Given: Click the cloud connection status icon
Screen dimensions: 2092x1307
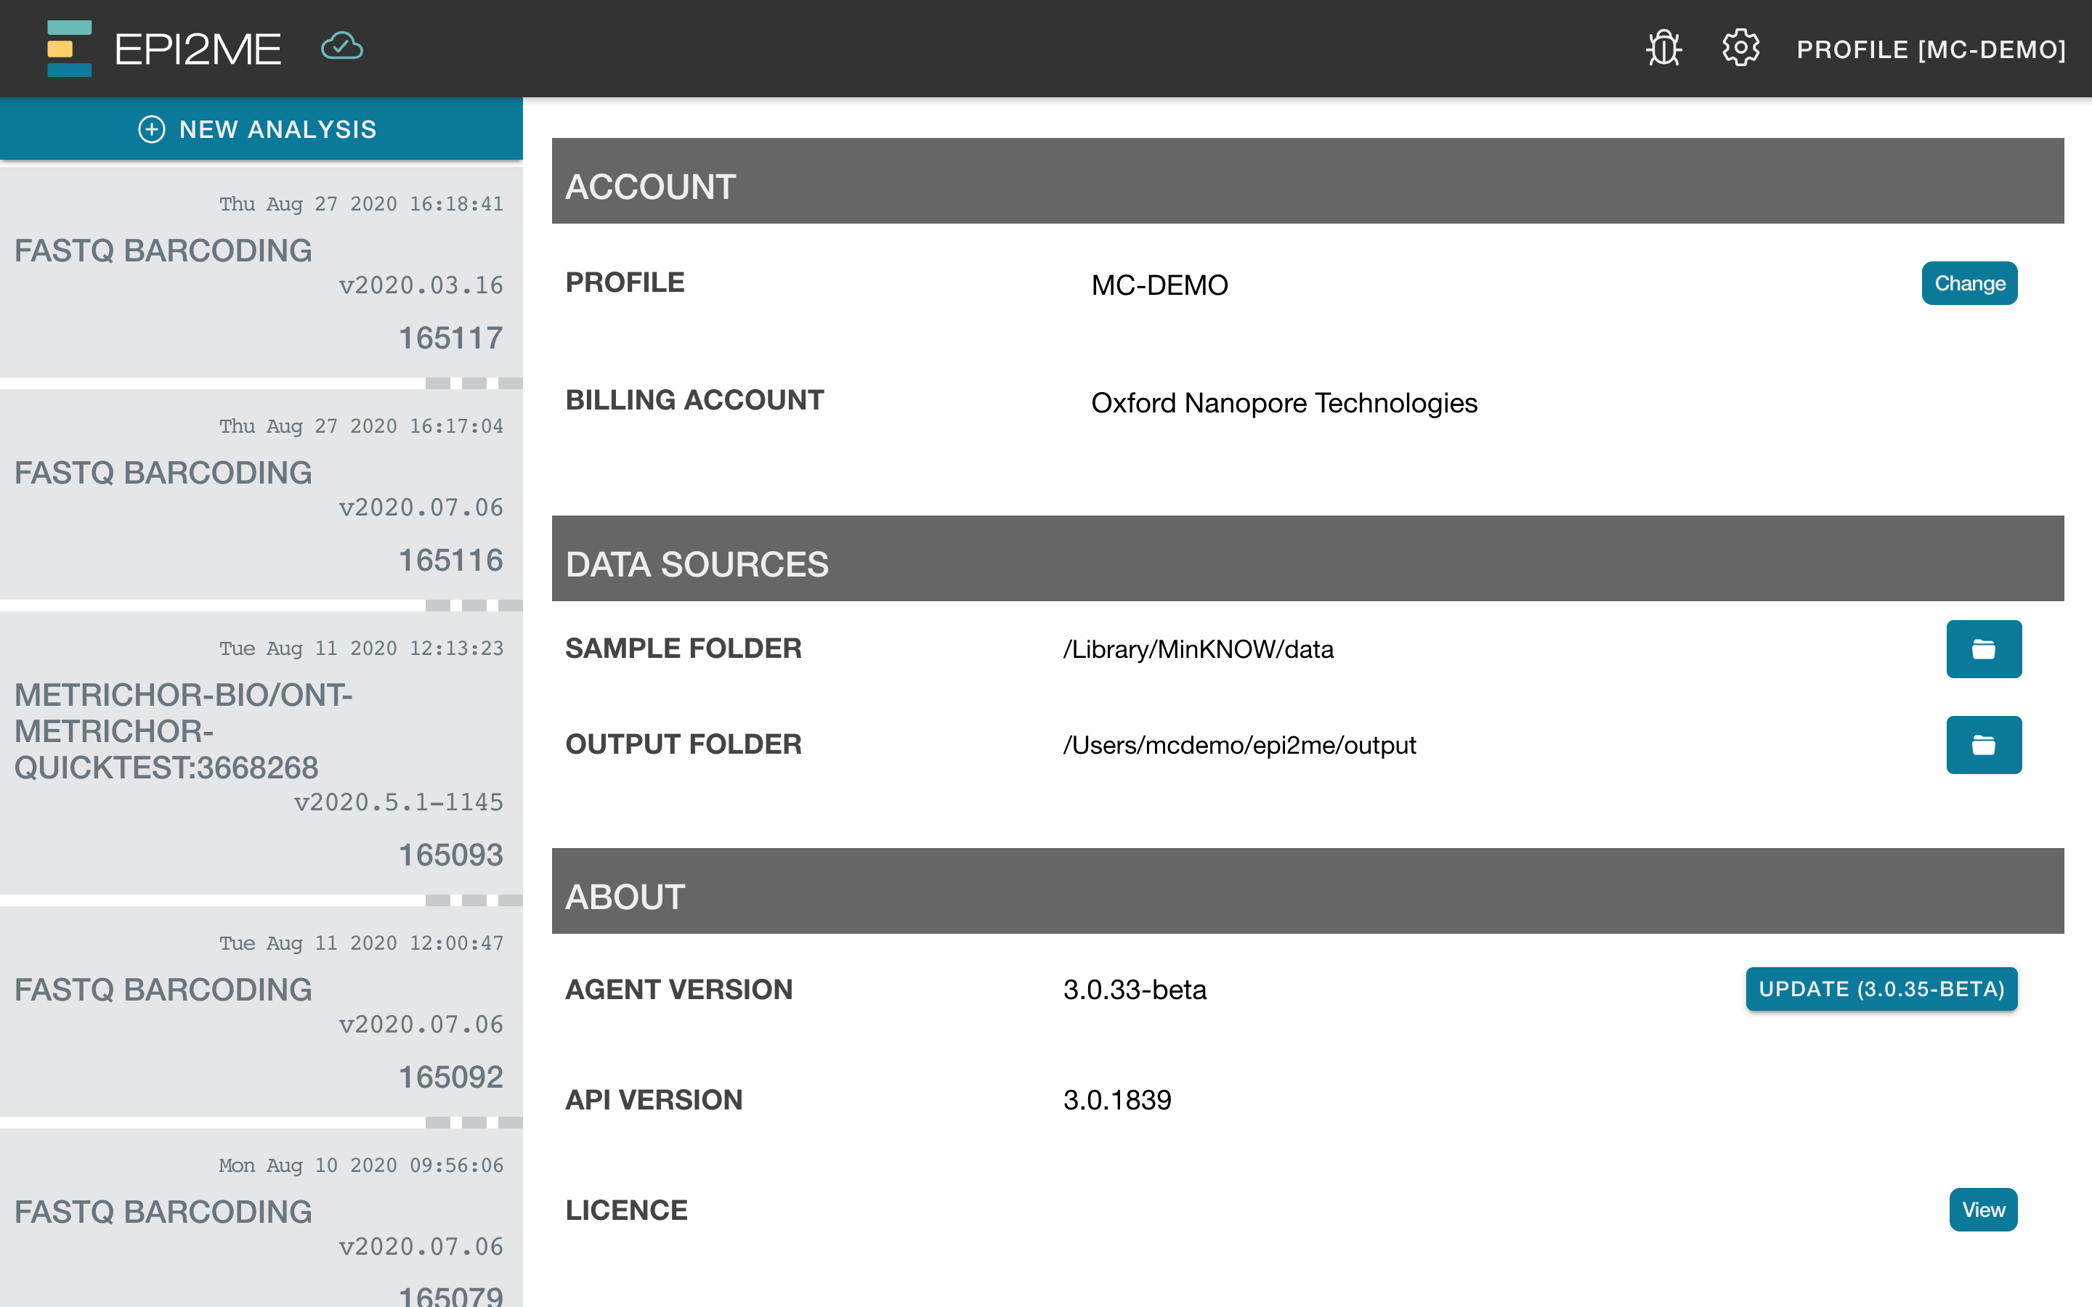Looking at the screenshot, I should tap(341, 46).
